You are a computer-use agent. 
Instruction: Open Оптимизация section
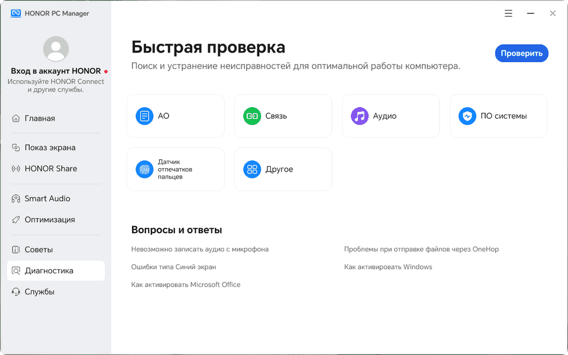click(56, 220)
